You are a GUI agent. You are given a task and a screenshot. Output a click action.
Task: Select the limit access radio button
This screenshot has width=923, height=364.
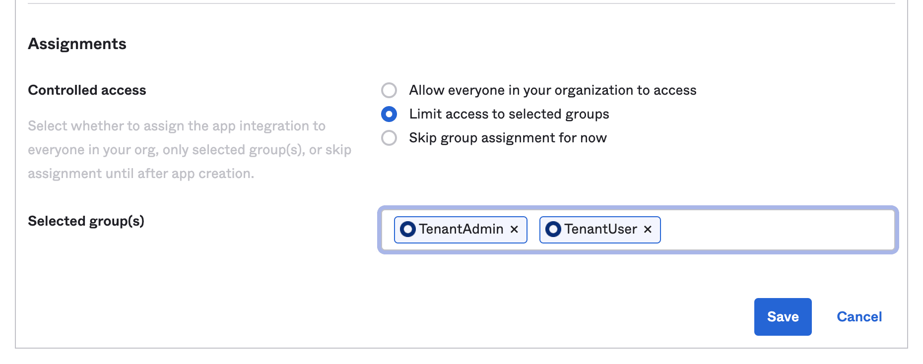[389, 114]
